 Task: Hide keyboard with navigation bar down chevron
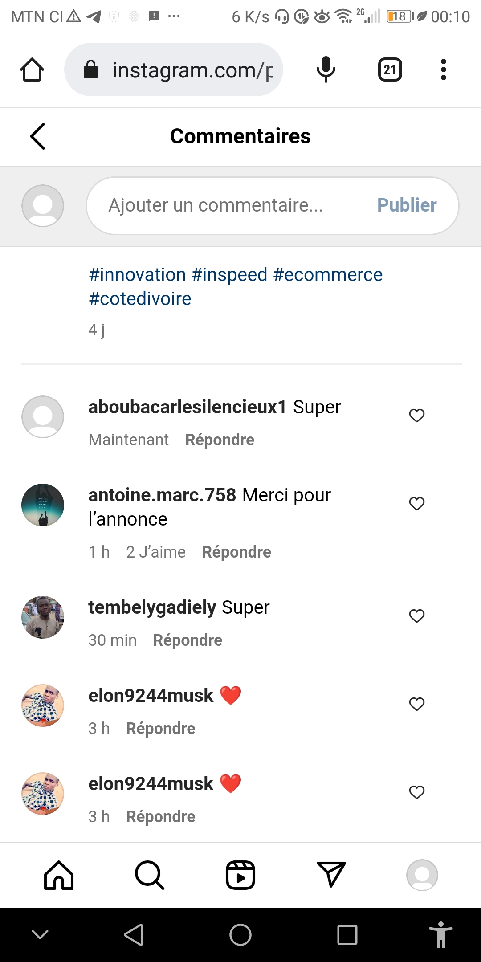tap(40, 934)
